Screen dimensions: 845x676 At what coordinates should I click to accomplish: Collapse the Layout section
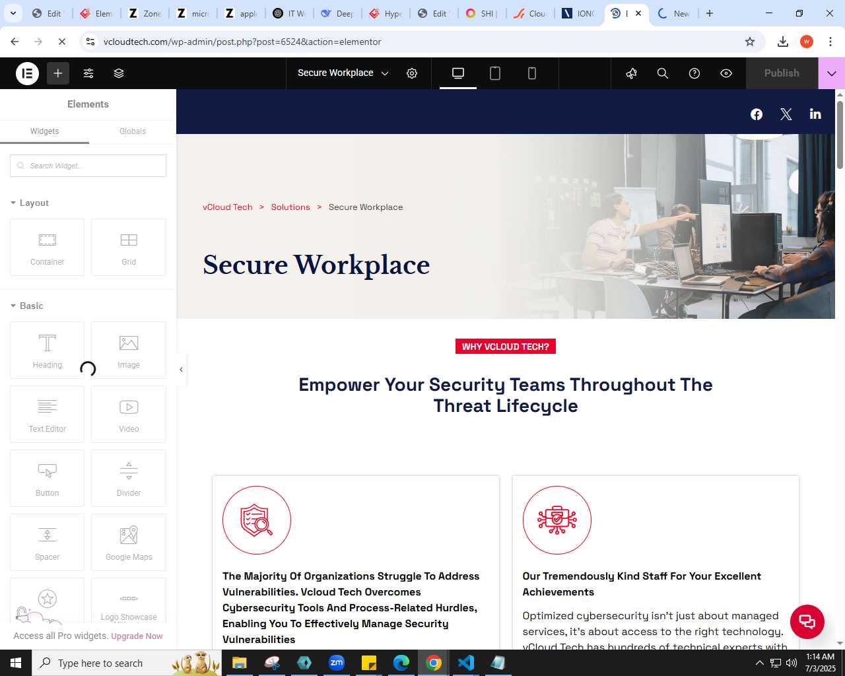(x=30, y=203)
